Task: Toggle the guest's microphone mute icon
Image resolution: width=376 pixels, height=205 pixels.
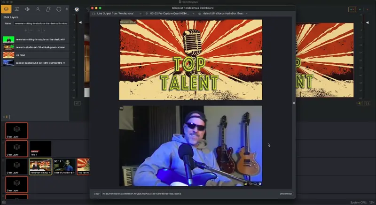Action: pos(251,184)
